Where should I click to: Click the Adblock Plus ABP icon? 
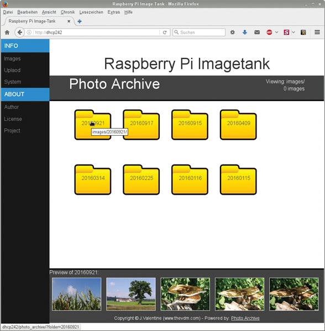[x=269, y=33]
